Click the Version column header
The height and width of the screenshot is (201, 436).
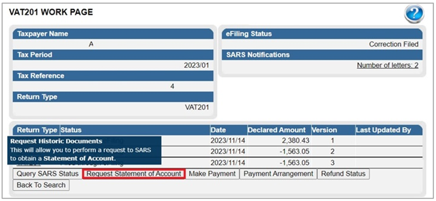pyautogui.click(x=333, y=130)
